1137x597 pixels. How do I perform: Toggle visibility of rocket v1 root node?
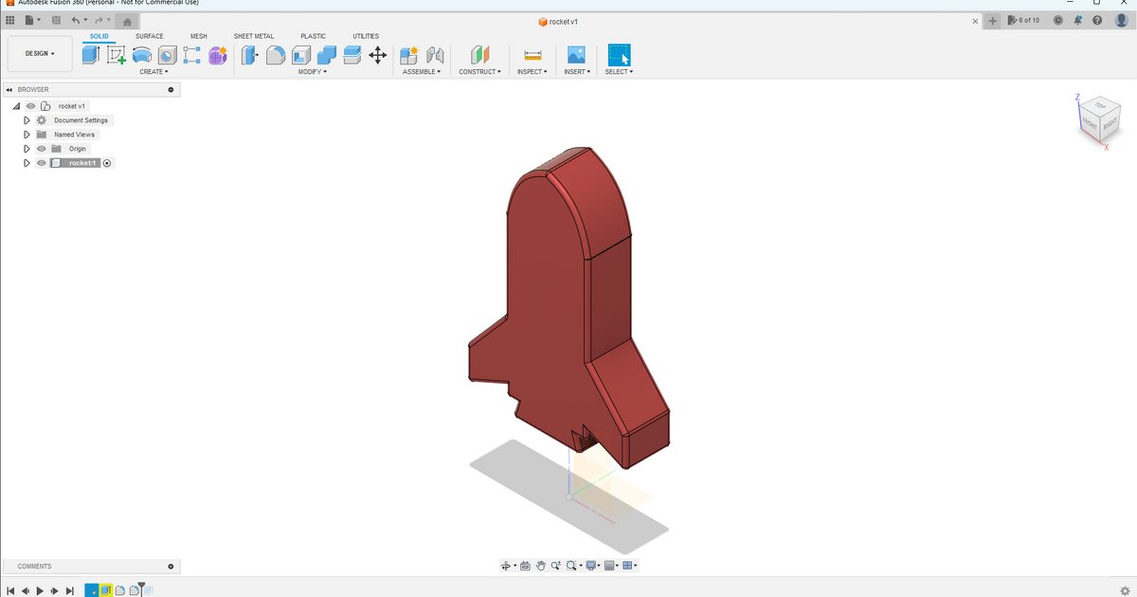[x=29, y=106]
